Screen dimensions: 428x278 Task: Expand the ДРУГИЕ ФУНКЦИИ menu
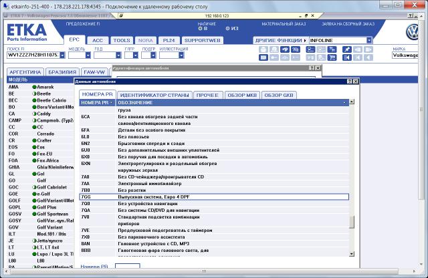281,40
